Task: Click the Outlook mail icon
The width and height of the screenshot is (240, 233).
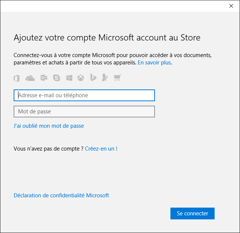Action: 44,78
